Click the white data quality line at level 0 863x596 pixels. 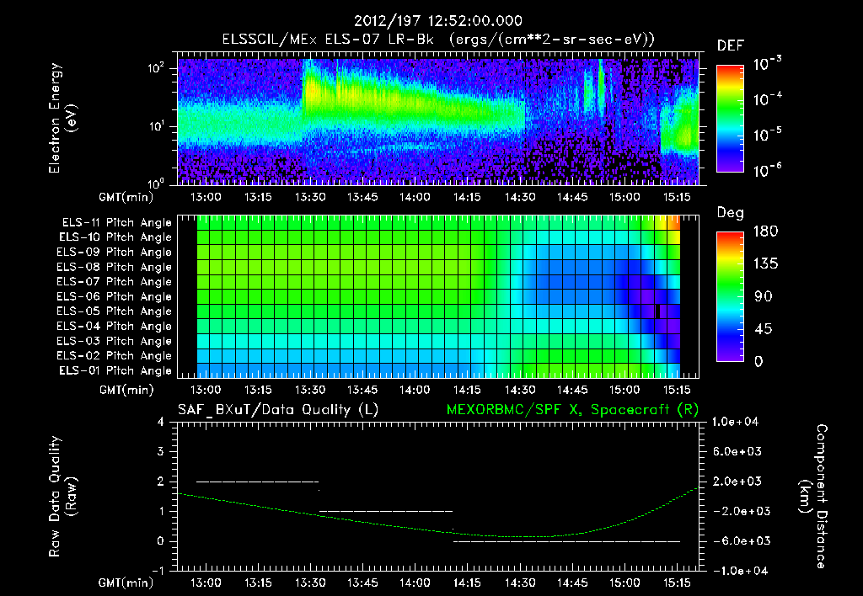point(567,541)
